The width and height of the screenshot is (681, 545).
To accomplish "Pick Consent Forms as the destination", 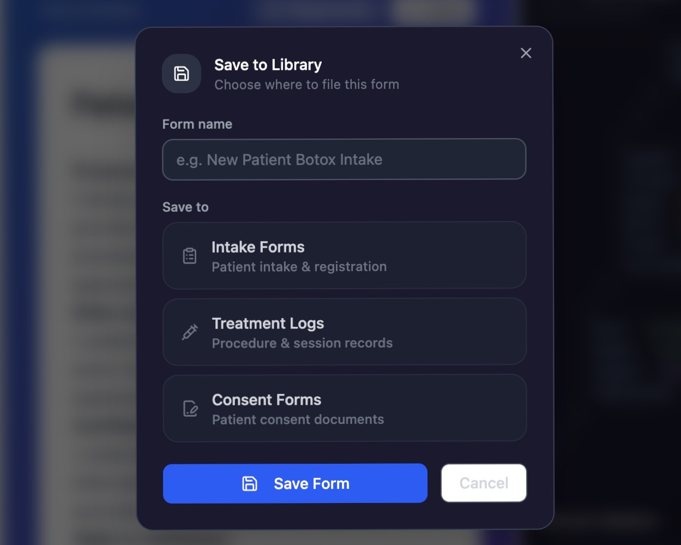I will point(344,408).
